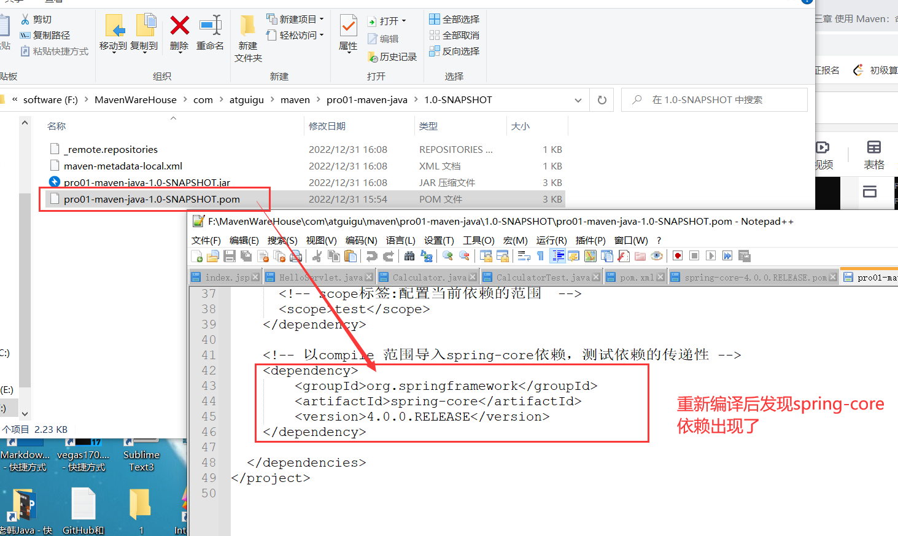Click the Paste clipboard icon in Notepad++
The width and height of the screenshot is (898, 536).
(350, 256)
